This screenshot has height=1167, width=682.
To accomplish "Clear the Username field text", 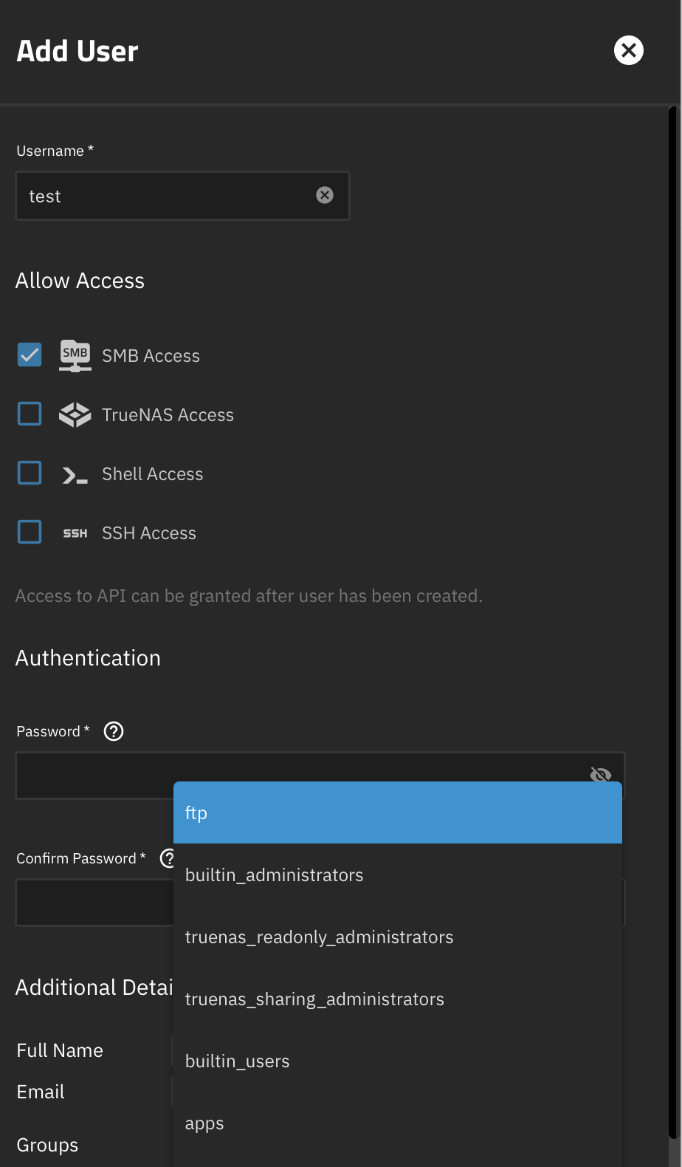I will click(325, 195).
